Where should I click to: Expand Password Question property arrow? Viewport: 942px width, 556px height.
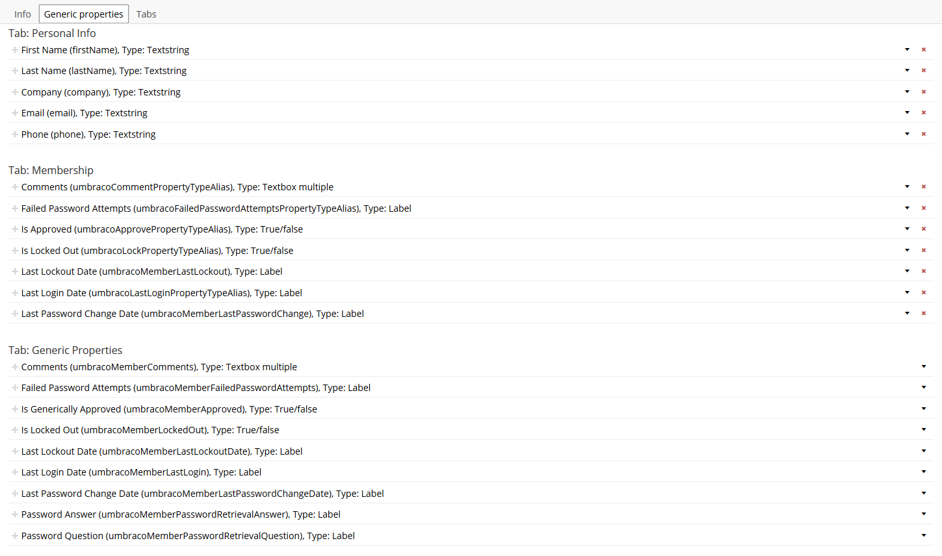tap(923, 535)
